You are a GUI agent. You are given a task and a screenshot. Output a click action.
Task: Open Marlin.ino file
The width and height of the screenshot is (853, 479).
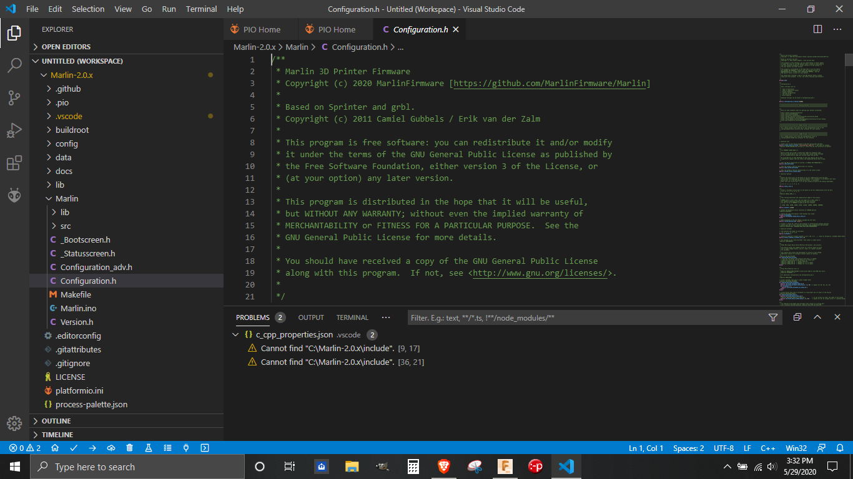(78, 308)
